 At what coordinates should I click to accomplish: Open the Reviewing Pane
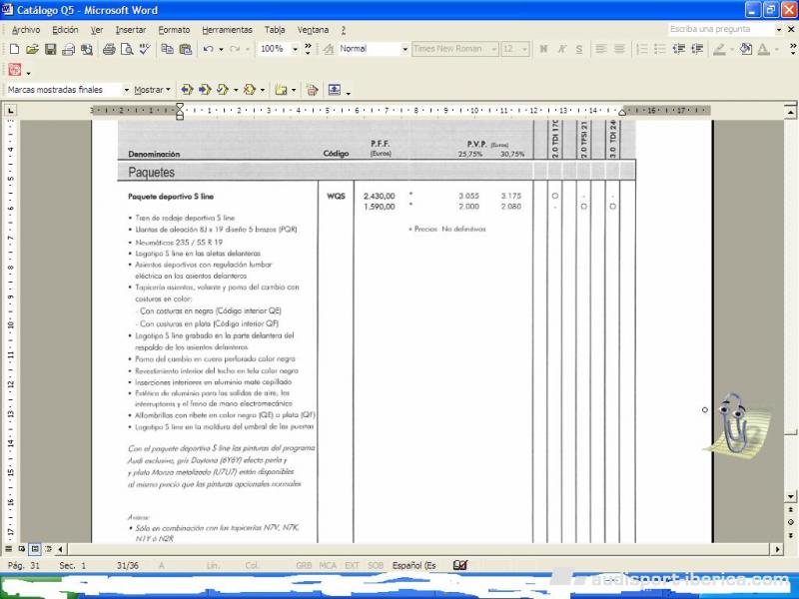(335, 90)
